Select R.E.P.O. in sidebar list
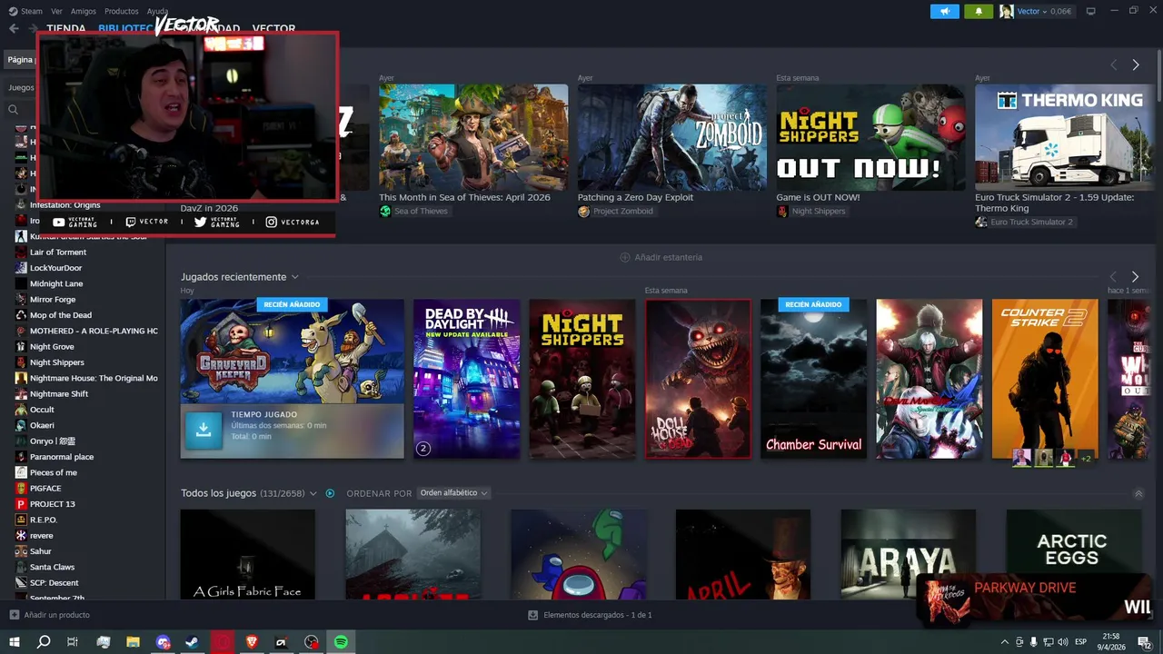 pyautogui.click(x=43, y=520)
